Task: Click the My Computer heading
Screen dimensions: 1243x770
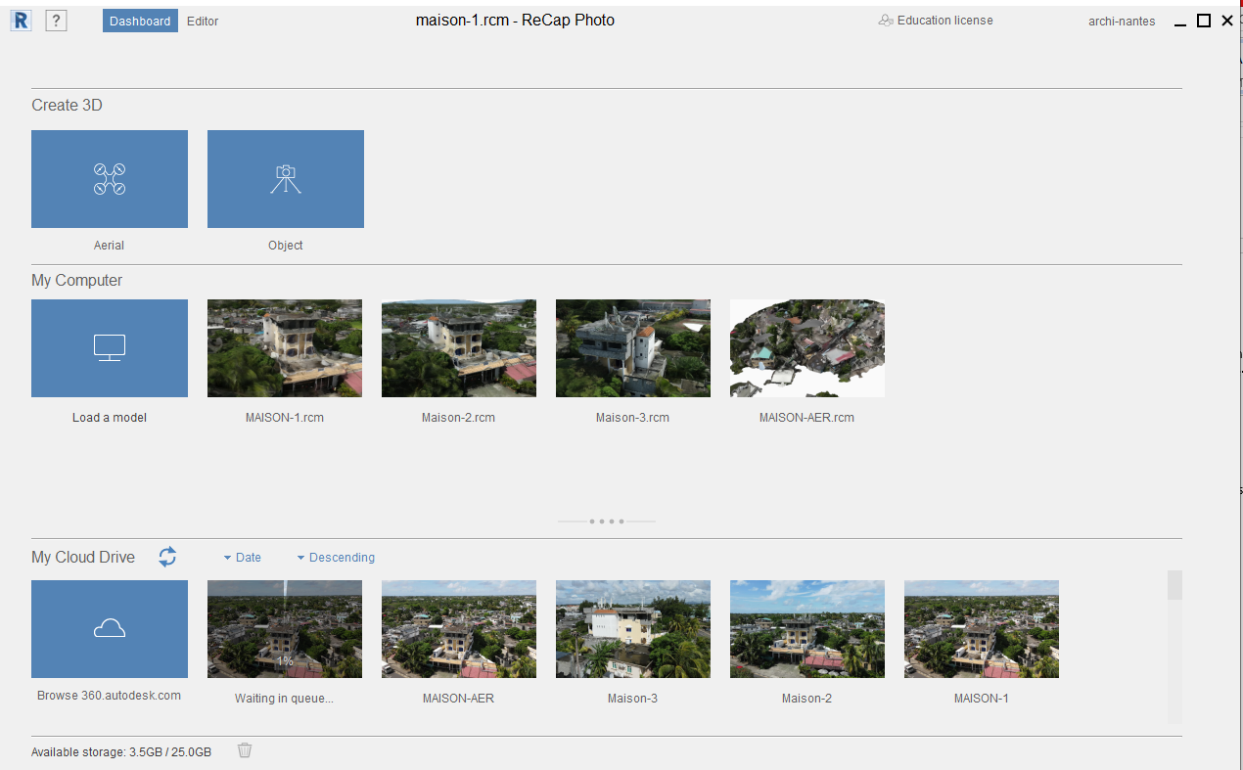Action: (x=77, y=281)
